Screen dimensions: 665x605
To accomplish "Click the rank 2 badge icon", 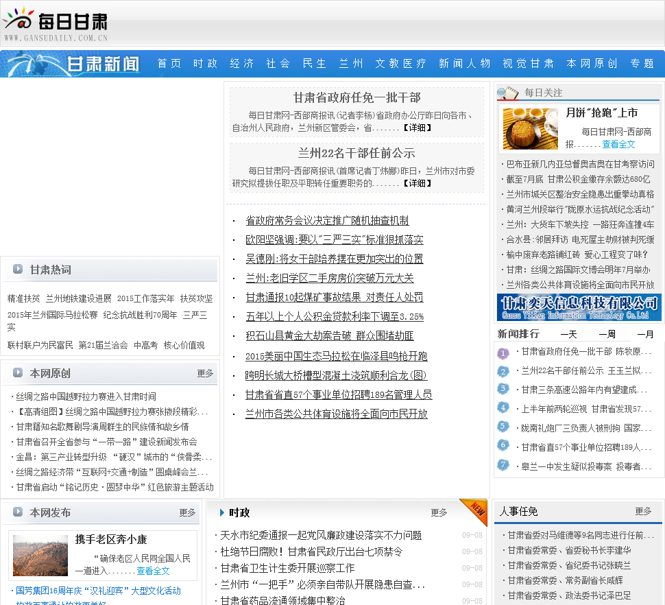I will point(503,372).
